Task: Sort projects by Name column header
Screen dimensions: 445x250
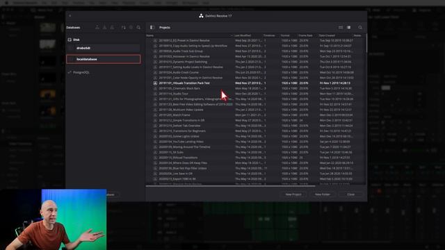Action: (x=150, y=35)
